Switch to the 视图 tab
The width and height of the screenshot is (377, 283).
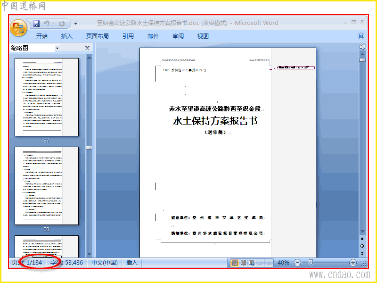pyautogui.click(x=203, y=36)
